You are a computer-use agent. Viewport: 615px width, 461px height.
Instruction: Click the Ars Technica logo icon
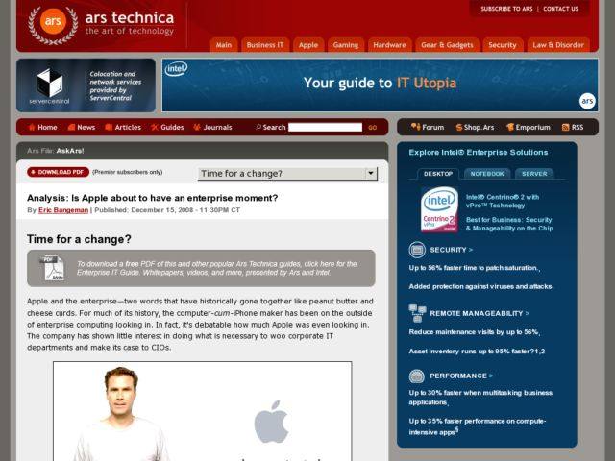click(x=53, y=24)
